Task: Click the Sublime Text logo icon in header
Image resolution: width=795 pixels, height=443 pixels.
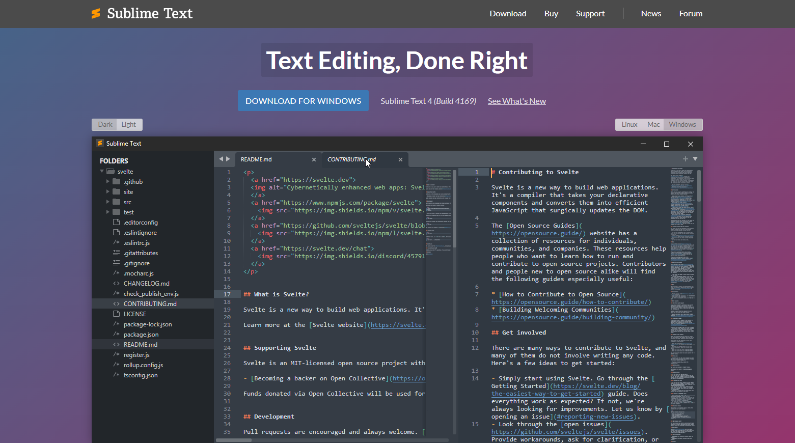Action: tap(96, 14)
